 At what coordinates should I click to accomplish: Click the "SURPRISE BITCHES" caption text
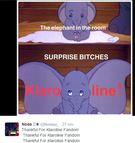point(76,57)
